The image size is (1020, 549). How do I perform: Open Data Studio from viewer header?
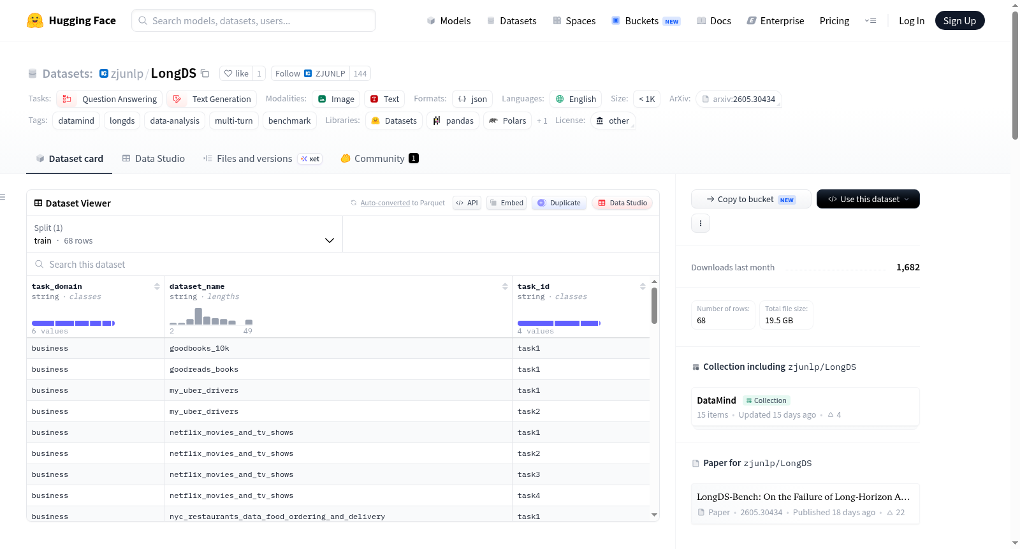click(x=622, y=203)
